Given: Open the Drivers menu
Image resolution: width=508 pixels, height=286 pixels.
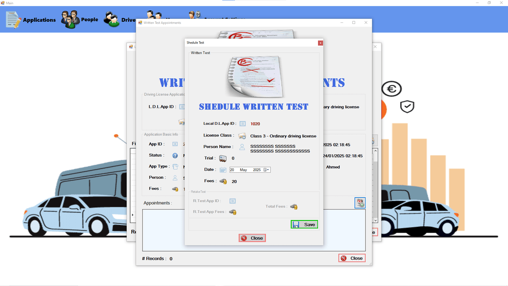Looking at the screenshot, I should 120,20.
